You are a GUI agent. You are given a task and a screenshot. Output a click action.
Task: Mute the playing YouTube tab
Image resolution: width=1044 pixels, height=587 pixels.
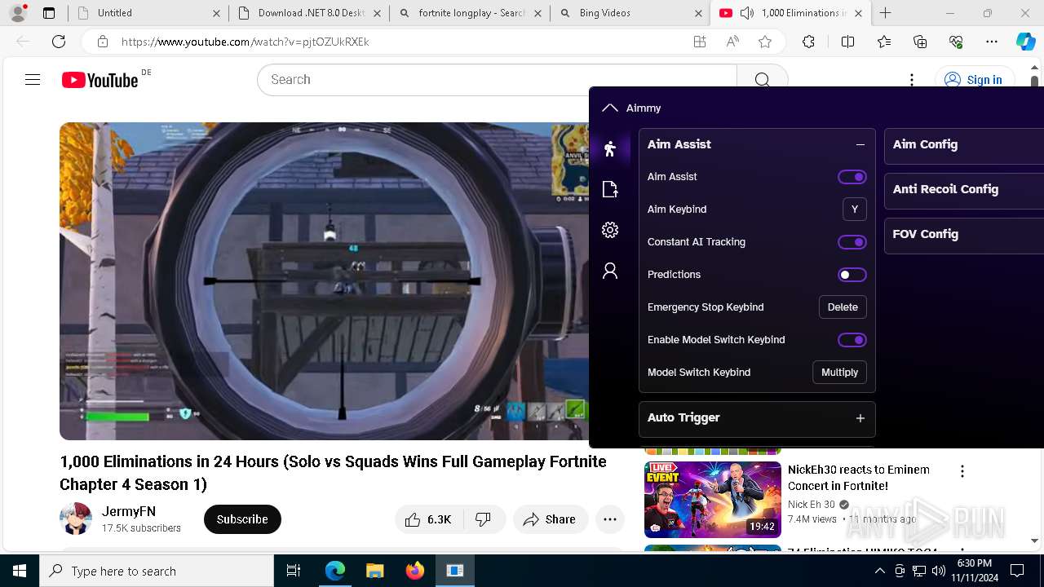[746, 13]
